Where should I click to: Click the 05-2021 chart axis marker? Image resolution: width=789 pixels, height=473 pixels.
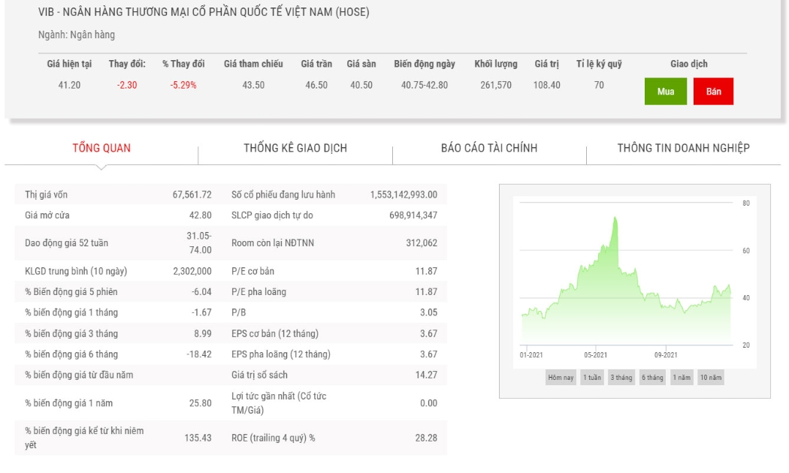tap(596, 355)
